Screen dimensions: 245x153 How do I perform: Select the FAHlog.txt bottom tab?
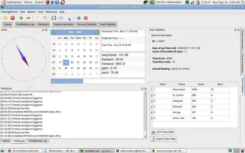[x=19, y=141]
